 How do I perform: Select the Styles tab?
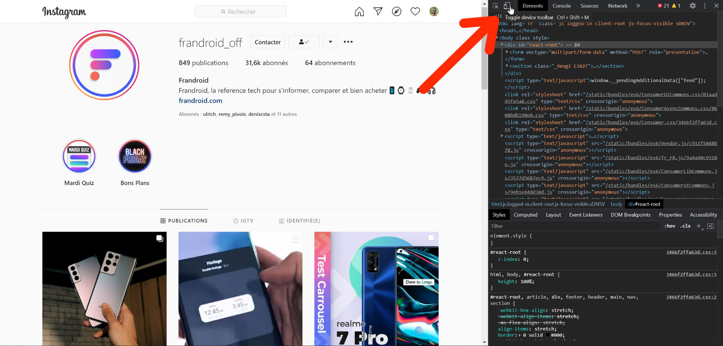499,215
